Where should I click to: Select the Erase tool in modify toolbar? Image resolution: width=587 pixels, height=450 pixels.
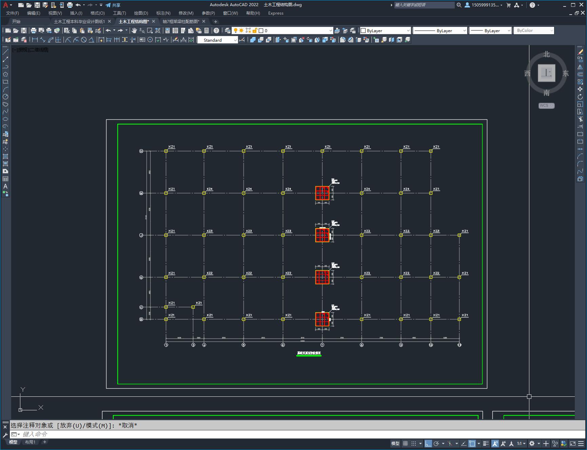point(580,52)
